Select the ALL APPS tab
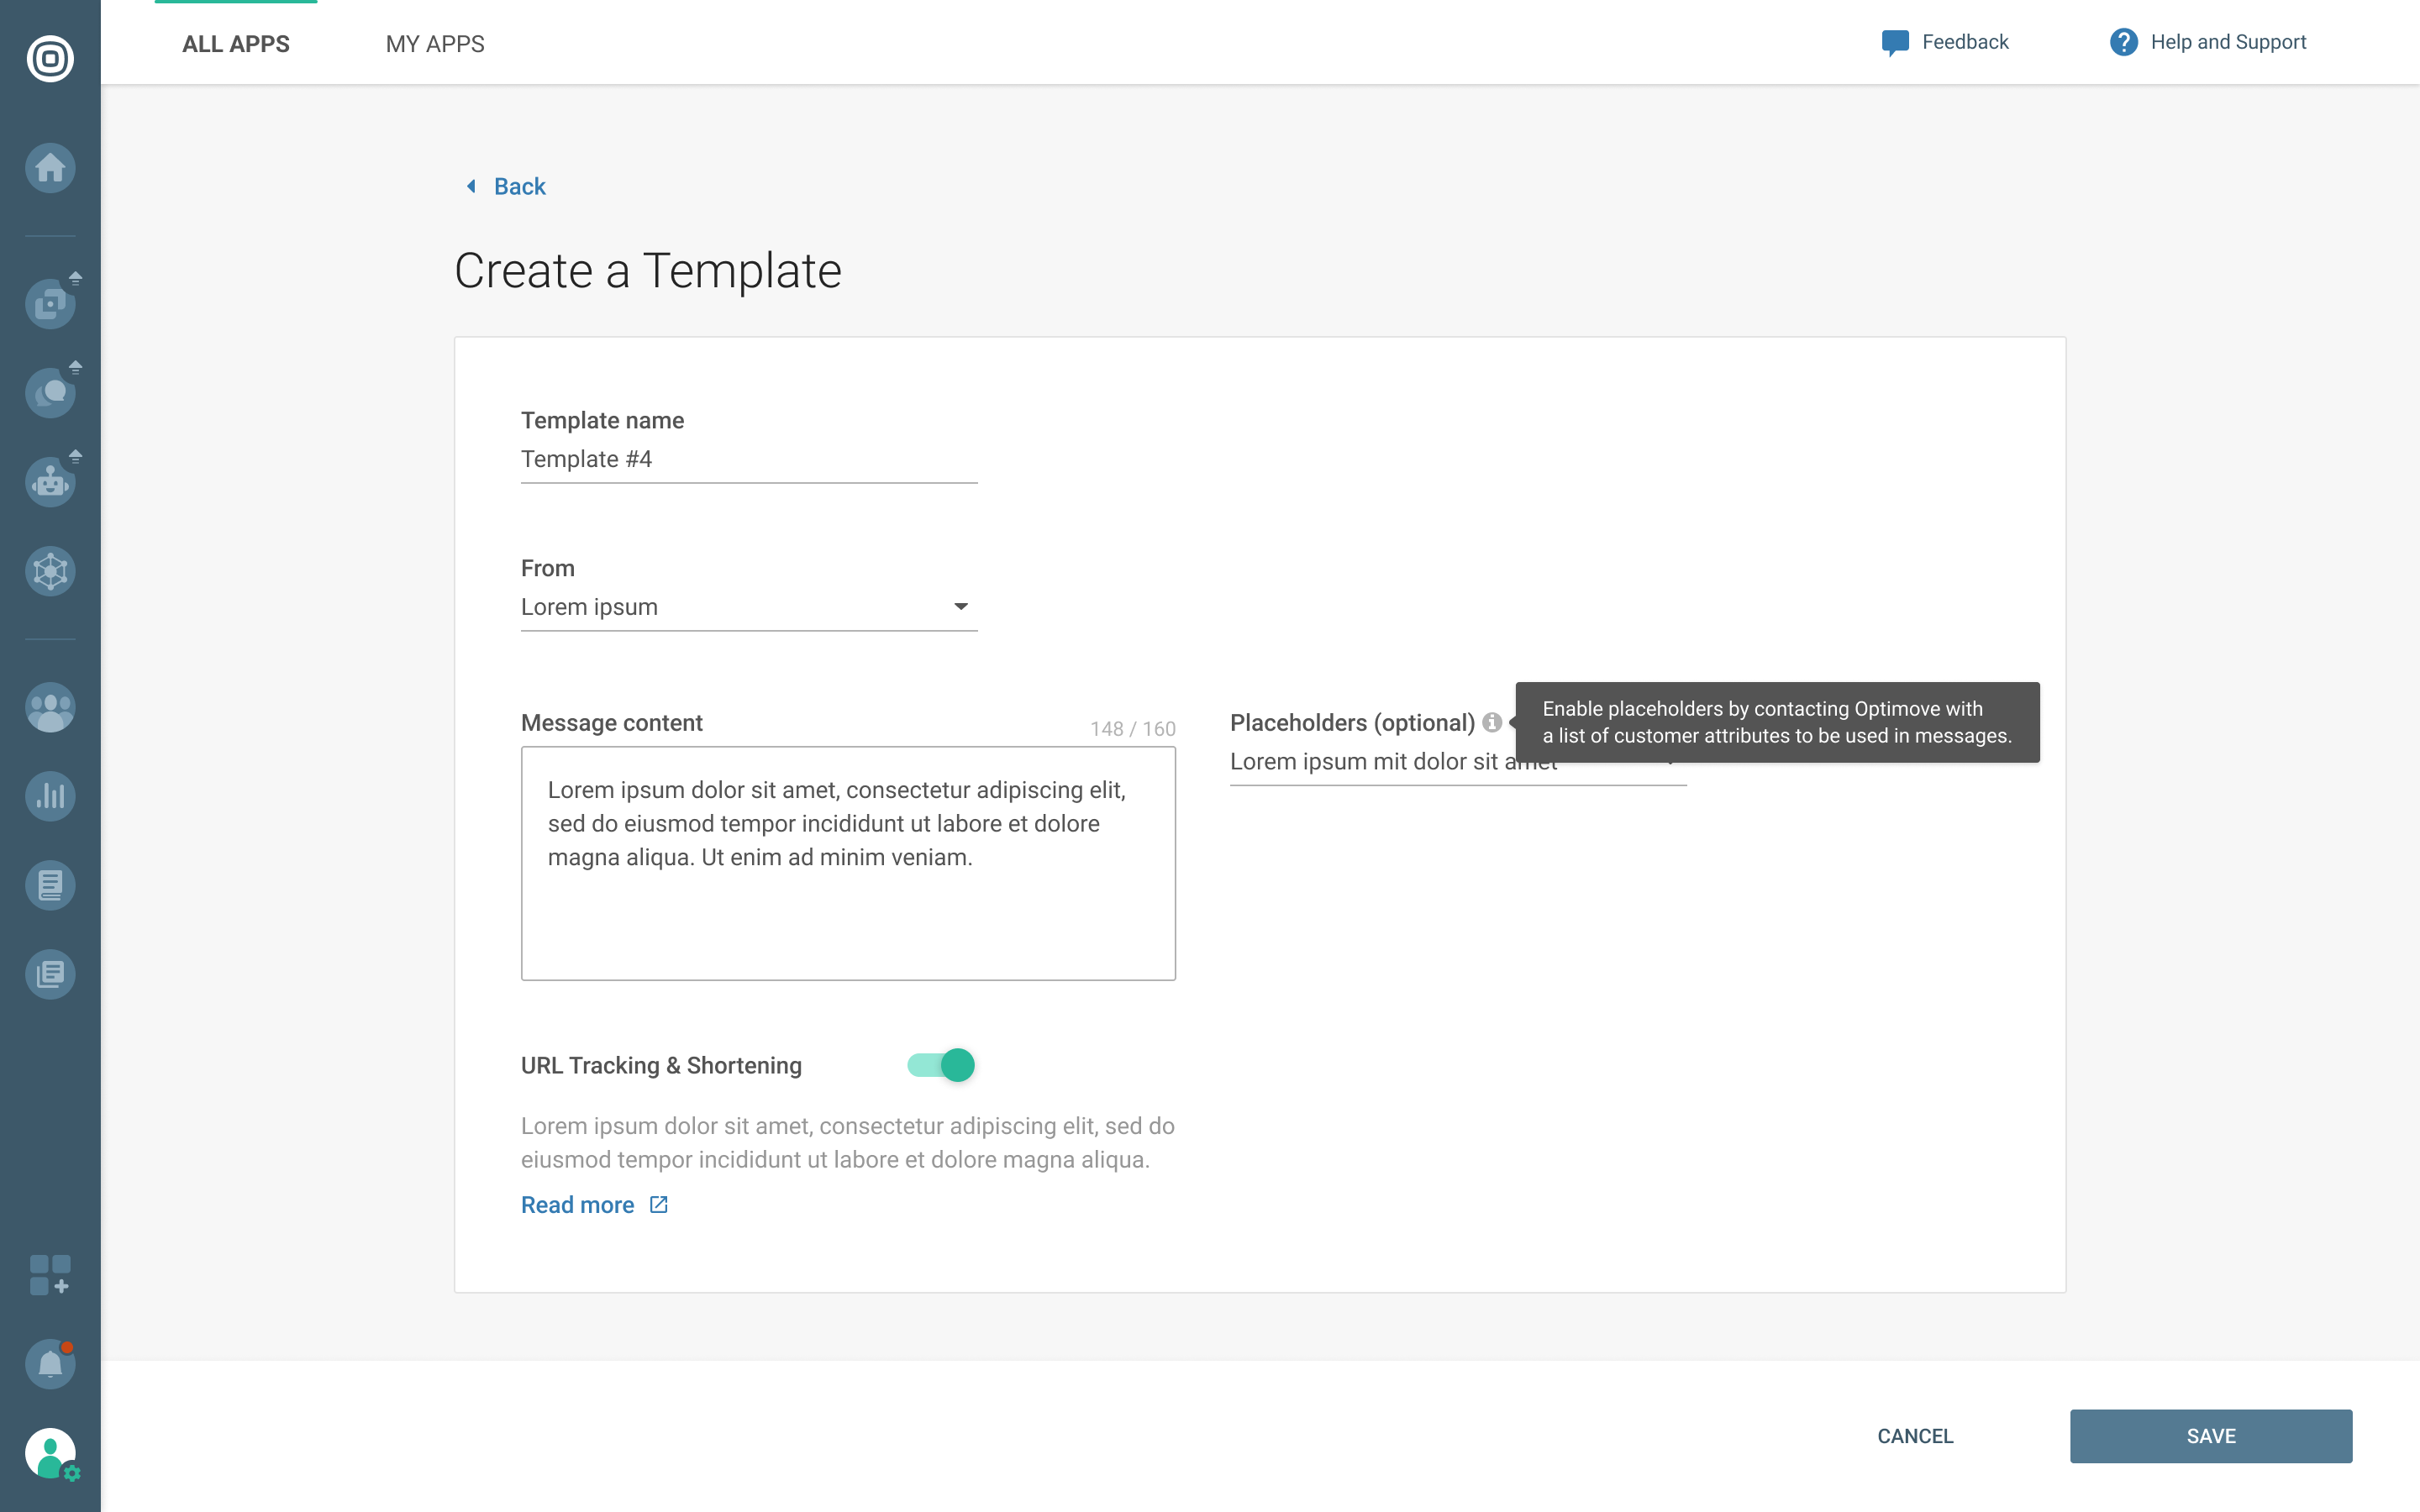Screen dimensions: 2420x1512 [x=236, y=44]
